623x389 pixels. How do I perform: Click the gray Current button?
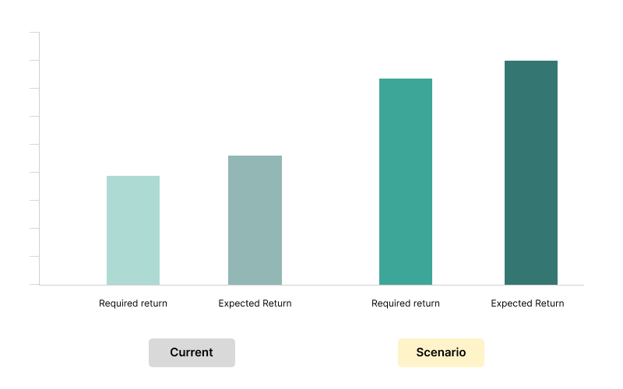(x=192, y=352)
